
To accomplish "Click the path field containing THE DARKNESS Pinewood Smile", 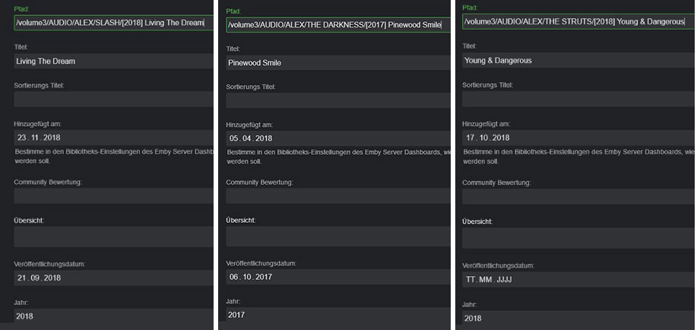I will 334,25.
